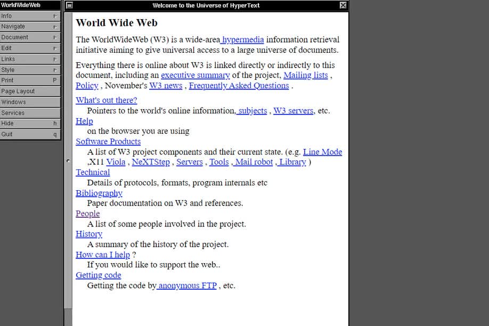Open the Line Mode link
This screenshot has height=326, width=489.
point(322,152)
